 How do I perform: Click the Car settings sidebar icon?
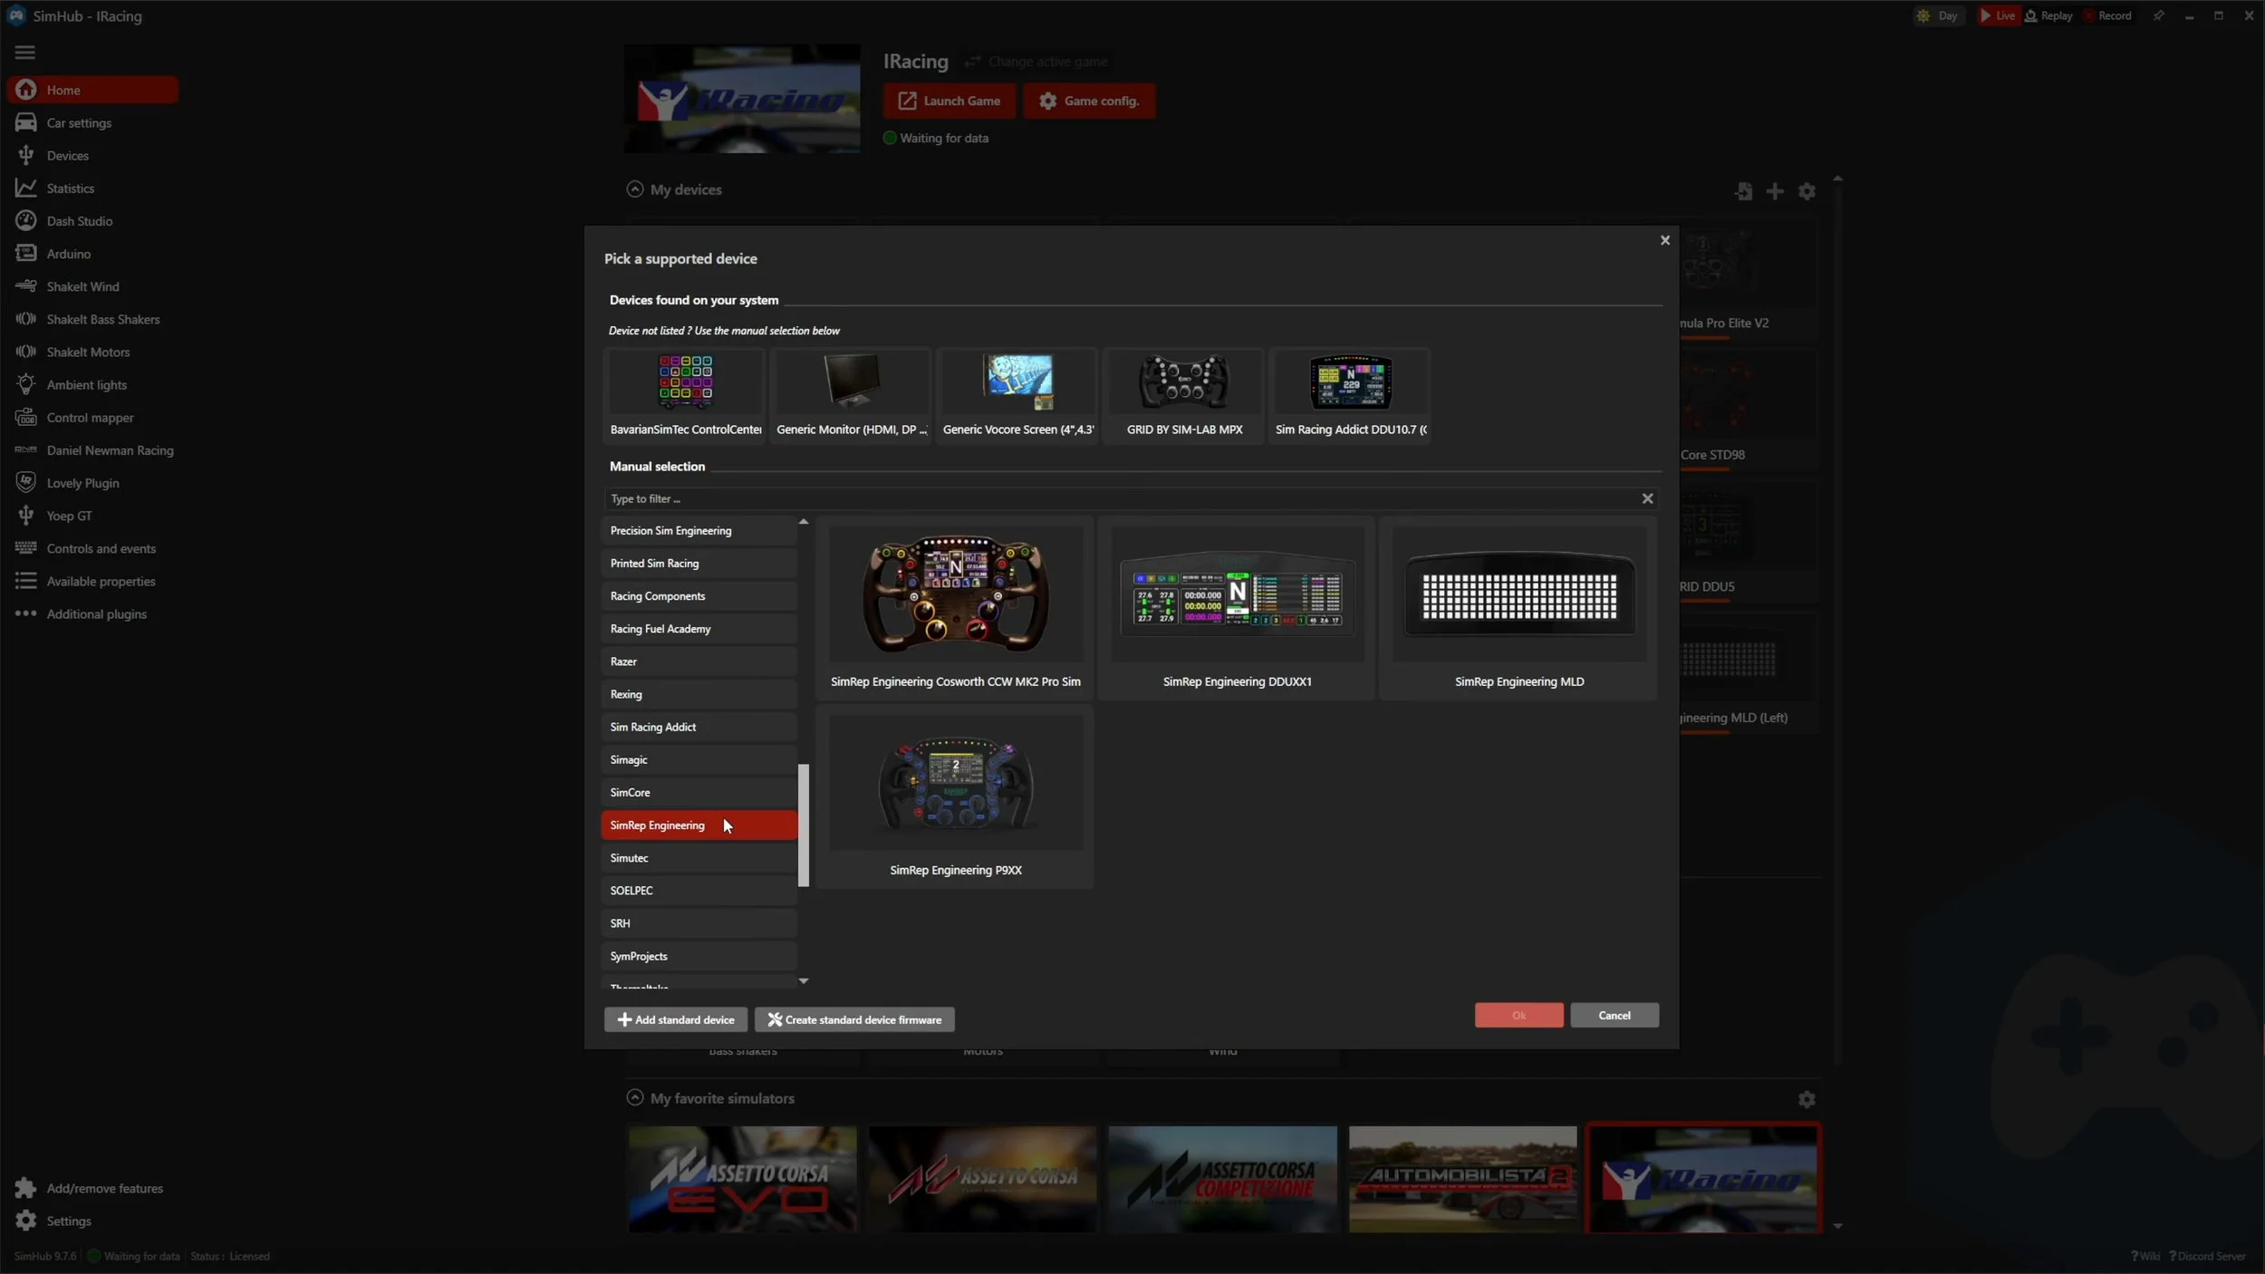coord(25,122)
